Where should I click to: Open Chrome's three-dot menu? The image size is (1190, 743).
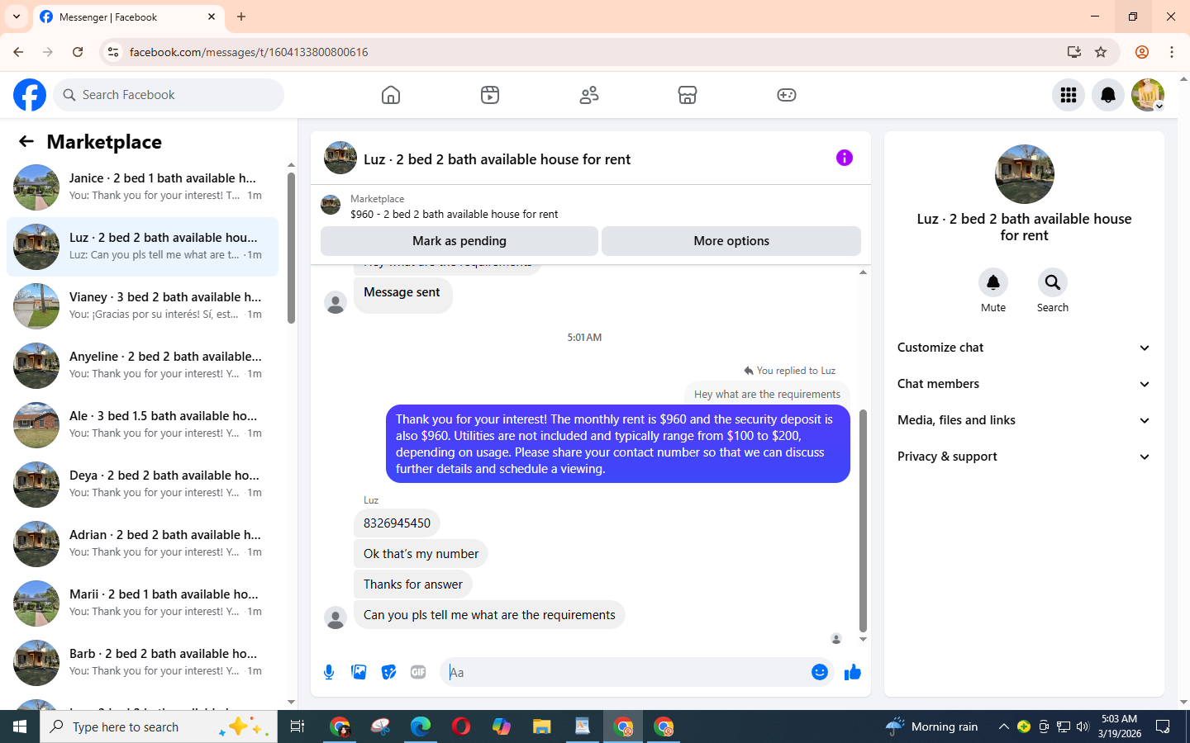pos(1172,52)
